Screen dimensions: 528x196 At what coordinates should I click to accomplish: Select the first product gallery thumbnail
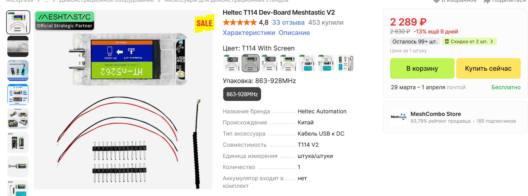tap(18, 22)
